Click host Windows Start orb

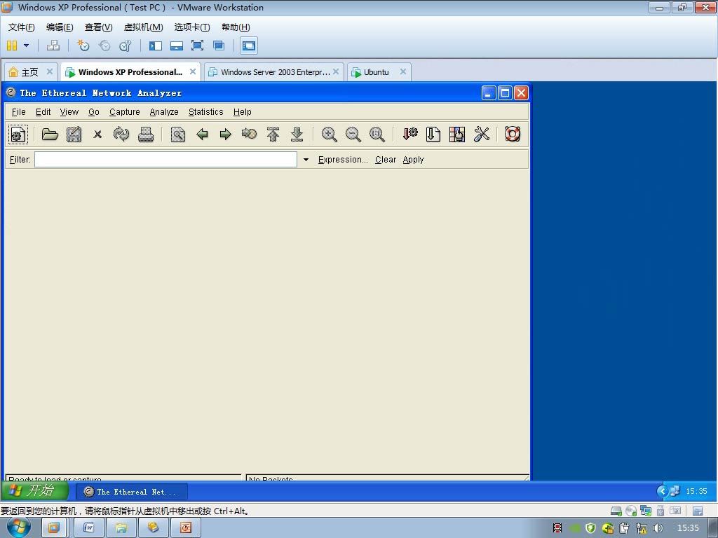click(19, 528)
